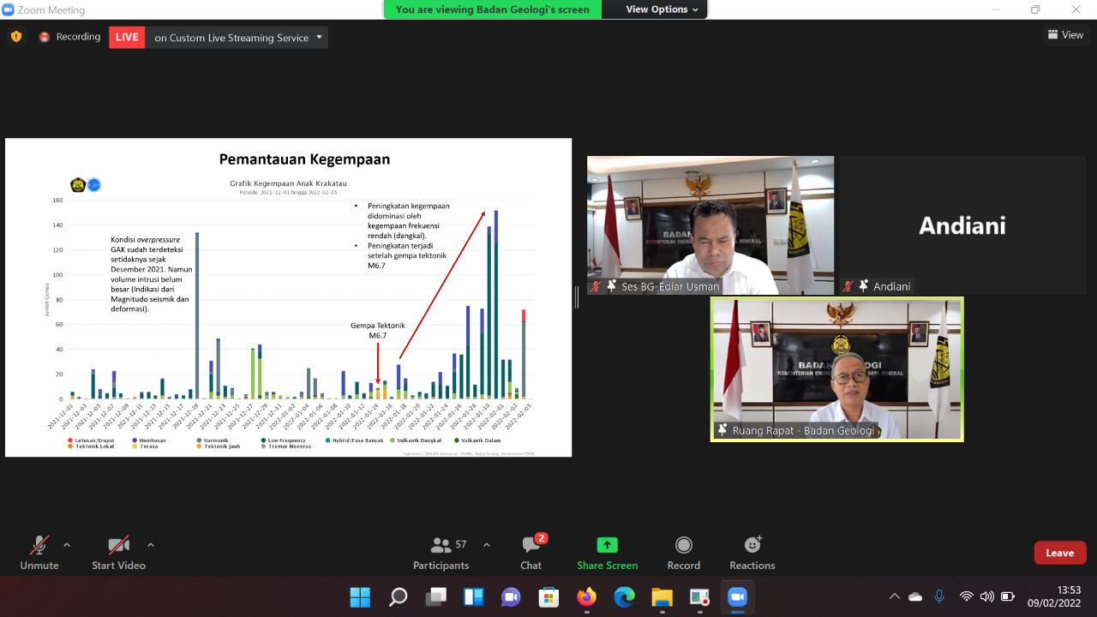Start recording with Record button
The width and height of the screenshot is (1097, 617).
[683, 553]
